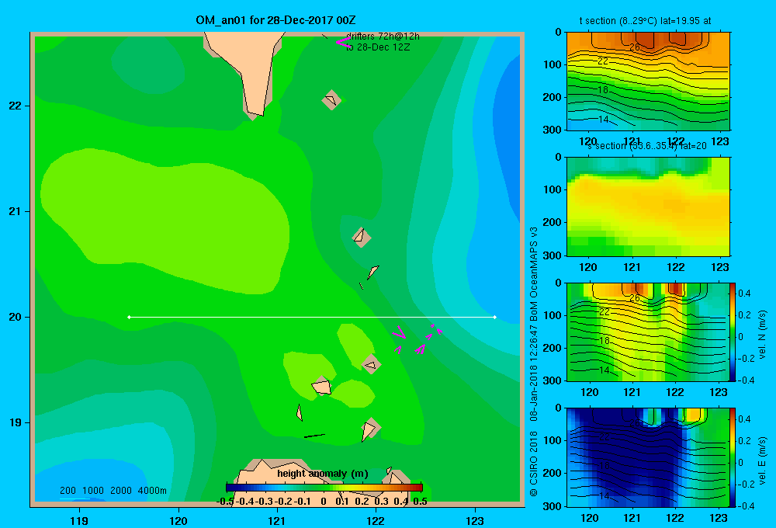Click the 'height anomaly (m)' label
The width and height of the screenshot is (776, 528).
click(x=323, y=474)
